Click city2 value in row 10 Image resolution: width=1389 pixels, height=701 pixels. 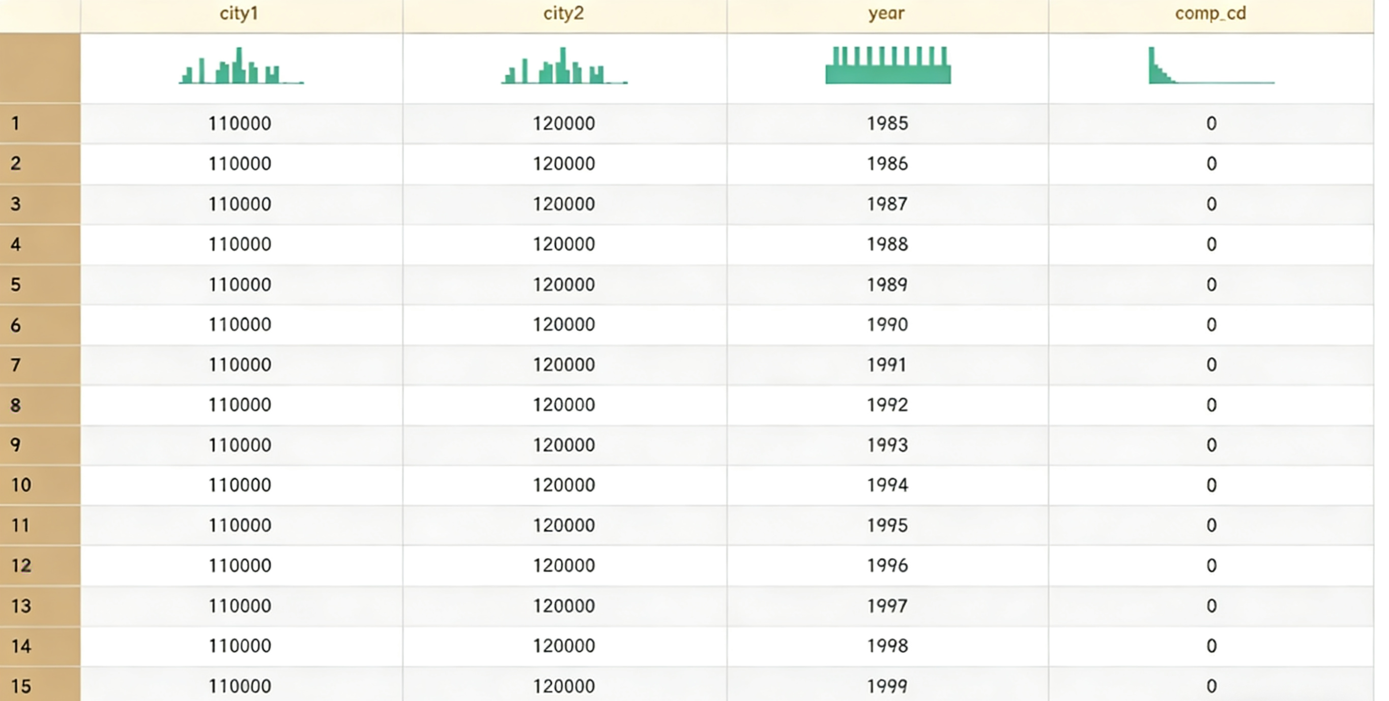[564, 485]
